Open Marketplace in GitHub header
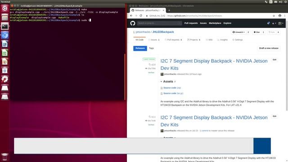The image size is (288, 162). point(215,23)
